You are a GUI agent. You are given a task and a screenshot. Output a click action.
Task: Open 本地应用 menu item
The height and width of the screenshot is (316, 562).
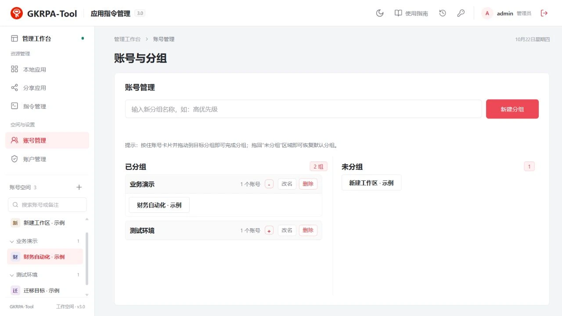pos(47,69)
